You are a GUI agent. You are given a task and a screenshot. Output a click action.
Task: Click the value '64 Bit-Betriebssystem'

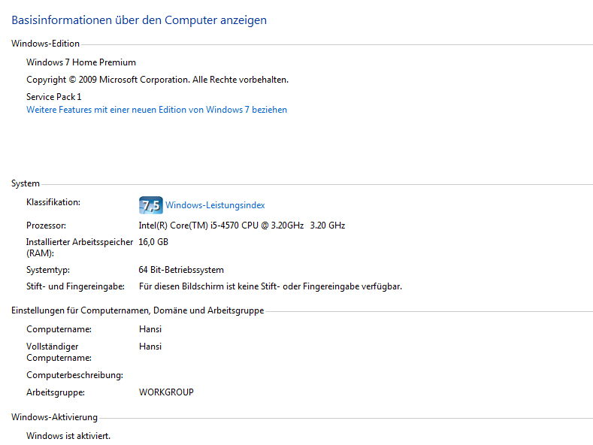181,270
